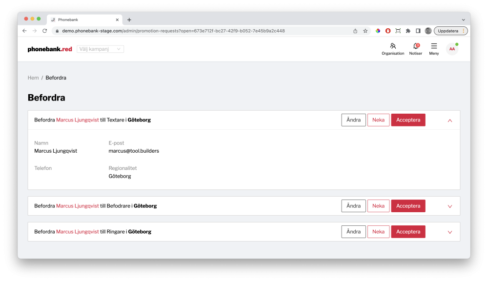Image resolution: width=488 pixels, height=282 pixels.
Task: Expand the Befodrare promotion request
Action: pyautogui.click(x=450, y=206)
